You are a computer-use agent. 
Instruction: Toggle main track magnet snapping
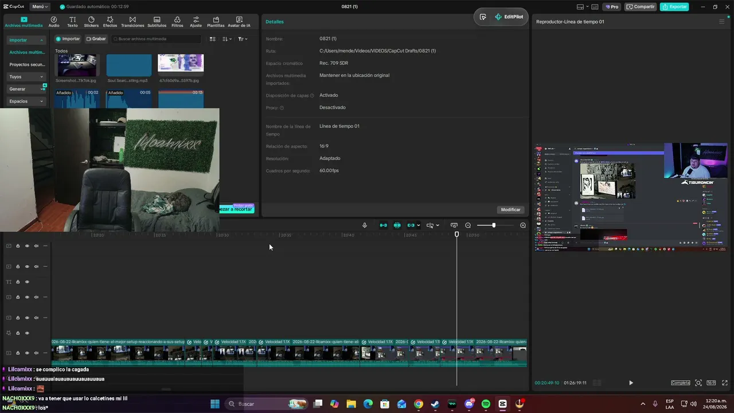(383, 225)
